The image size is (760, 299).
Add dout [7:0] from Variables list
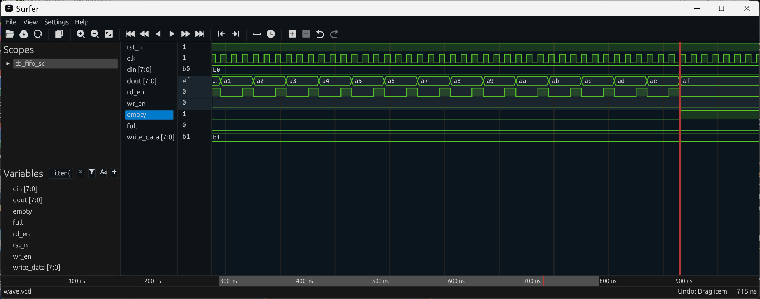[28, 200]
